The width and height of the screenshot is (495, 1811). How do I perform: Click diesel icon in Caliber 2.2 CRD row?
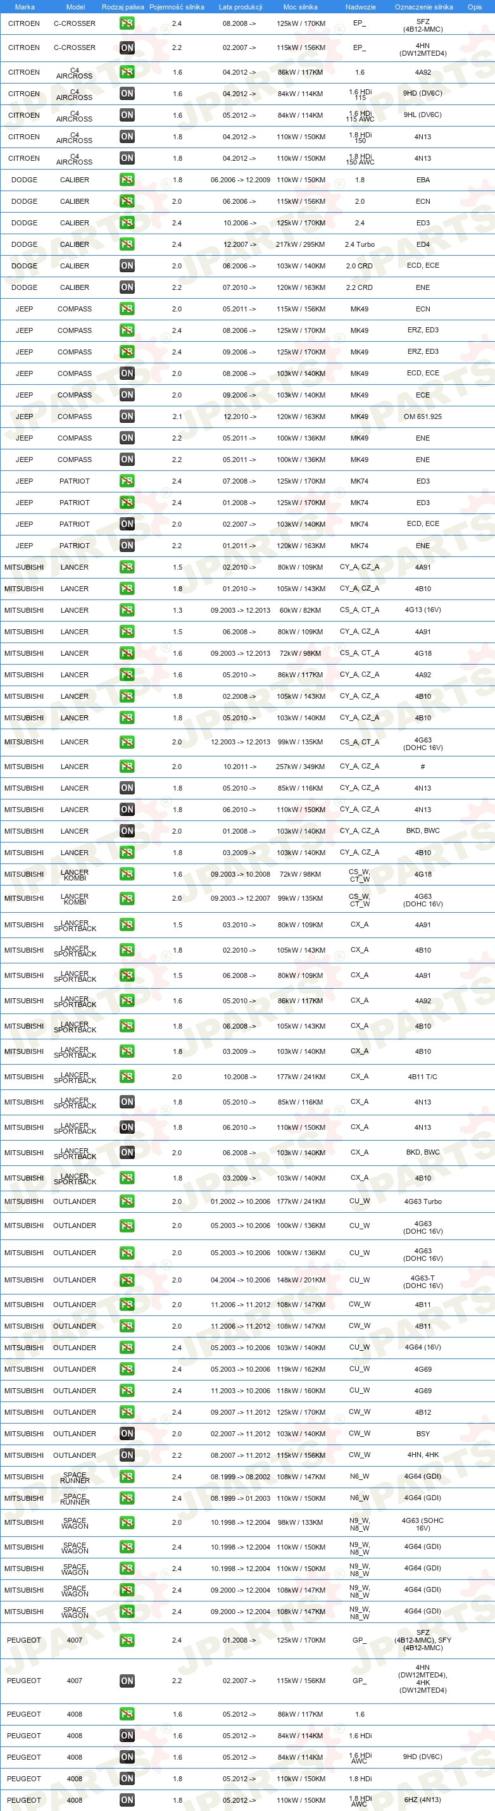point(127,287)
